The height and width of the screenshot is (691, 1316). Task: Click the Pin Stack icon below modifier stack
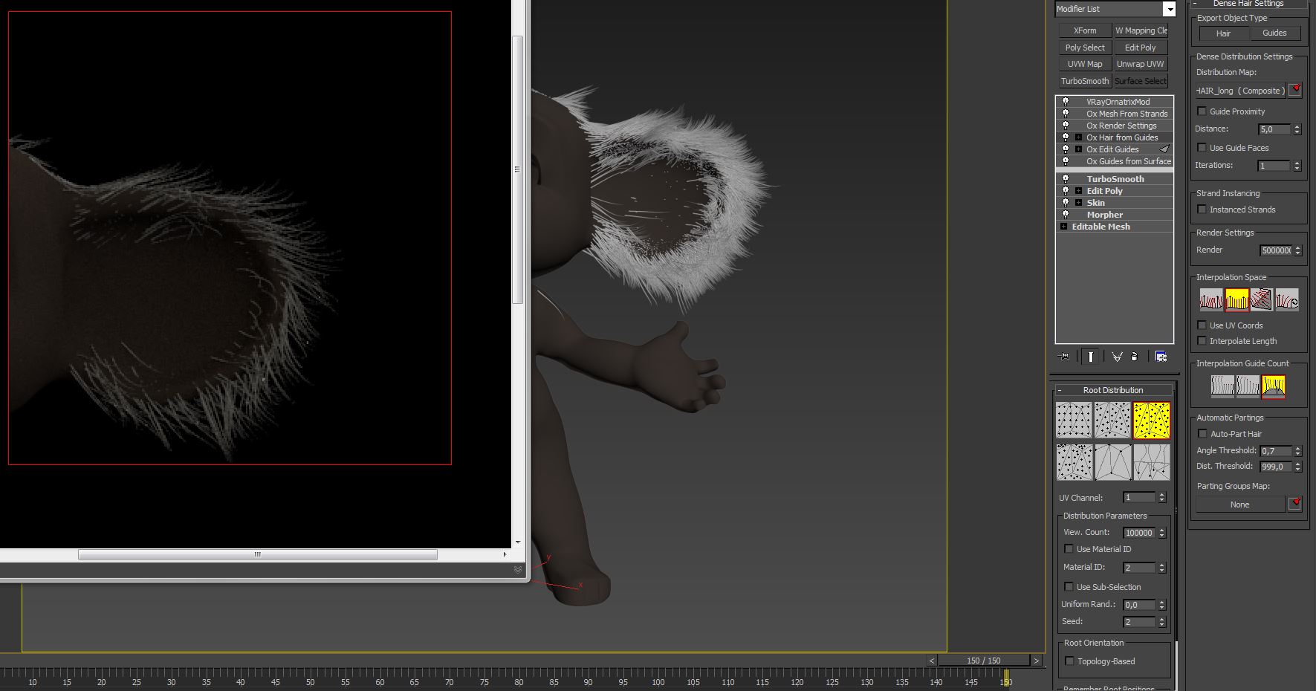1064,357
